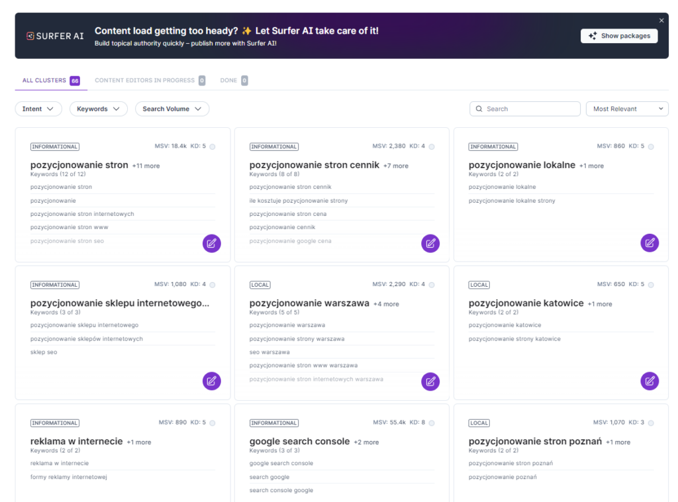
Task: Expand the Intent filter dropdown
Action: pos(38,109)
